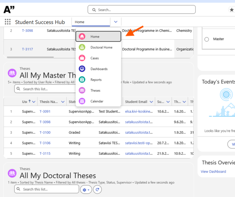Screen dimensions: 235x197
Task: Sort by User Role column header
Action: pyautogui.click(x=24, y=102)
